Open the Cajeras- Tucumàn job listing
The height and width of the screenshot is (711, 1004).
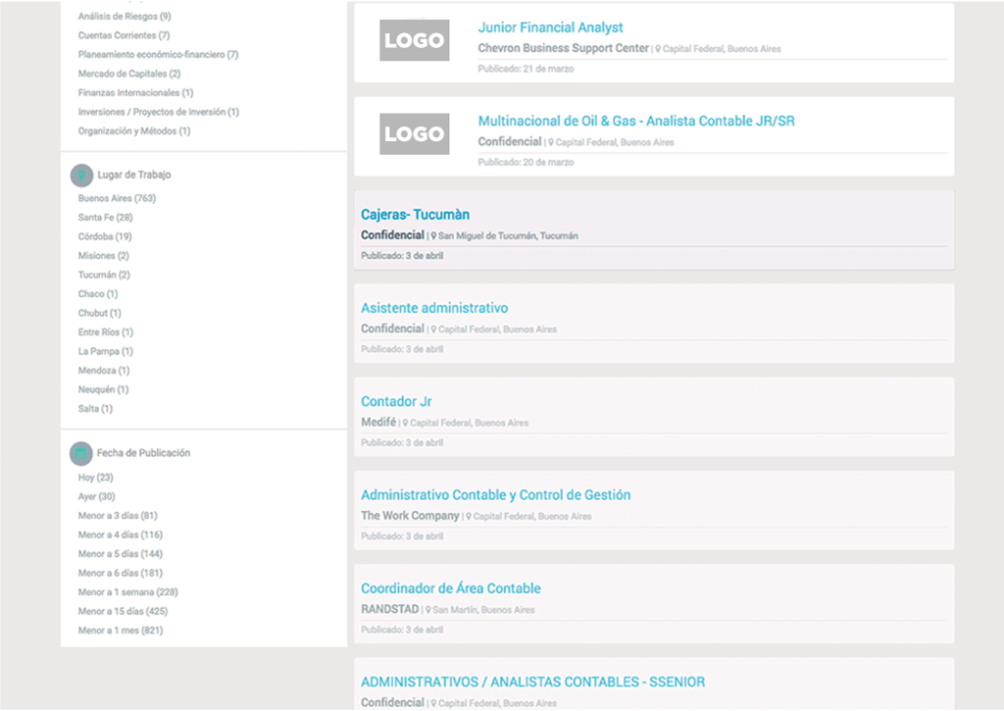click(415, 215)
